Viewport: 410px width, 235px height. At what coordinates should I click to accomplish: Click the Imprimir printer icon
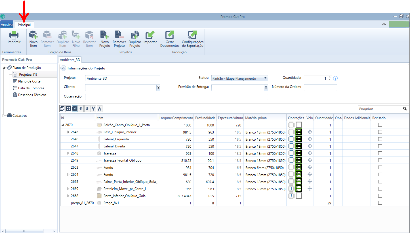pyautogui.click(x=14, y=35)
